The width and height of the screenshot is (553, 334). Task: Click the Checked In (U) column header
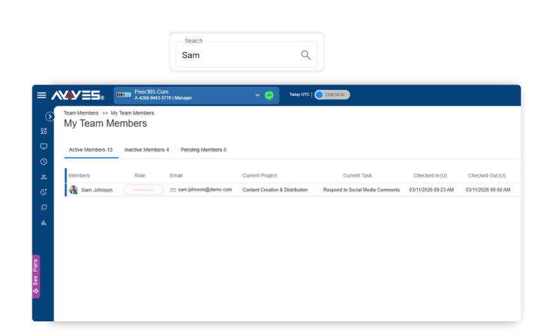pyautogui.click(x=430, y=176)
